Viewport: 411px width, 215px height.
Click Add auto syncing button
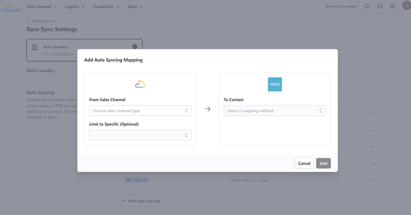140,201
